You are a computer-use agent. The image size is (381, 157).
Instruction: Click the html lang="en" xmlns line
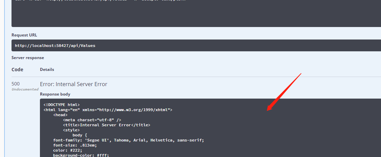point(108,110)
